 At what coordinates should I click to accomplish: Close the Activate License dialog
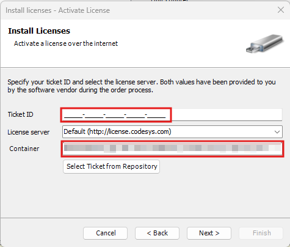point(281,10)
